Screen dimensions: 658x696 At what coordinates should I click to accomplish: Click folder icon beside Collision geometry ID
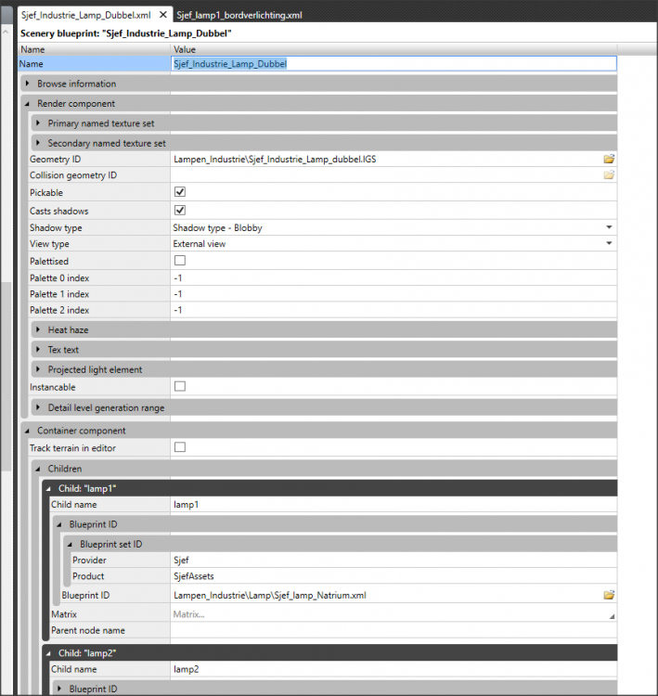(609, 175)
